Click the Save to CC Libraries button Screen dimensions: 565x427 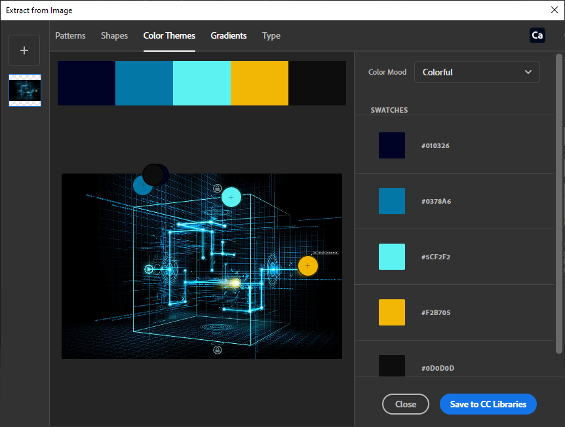click(488, 404)
